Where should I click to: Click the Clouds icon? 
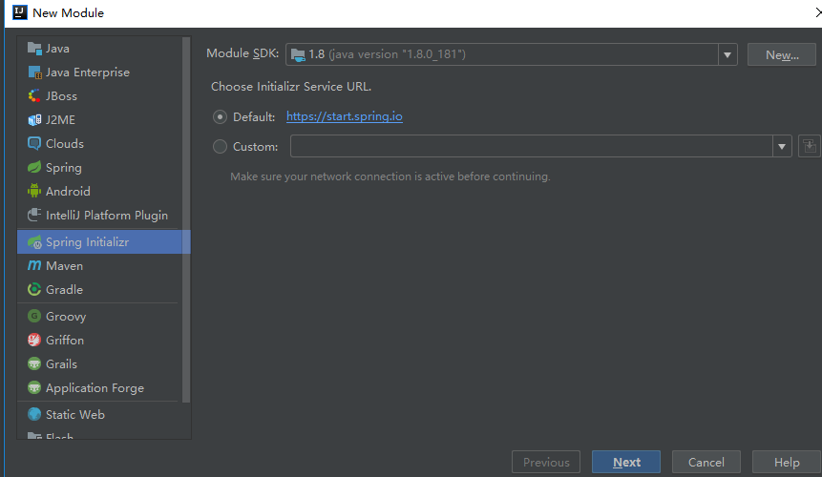coord(34,143)
